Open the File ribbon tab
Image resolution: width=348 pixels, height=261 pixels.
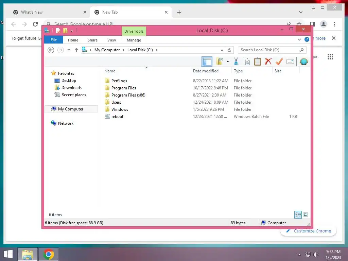[x=54, y=40]
